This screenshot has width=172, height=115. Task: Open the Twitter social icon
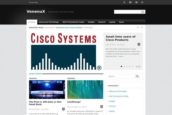pyautogui.click(x=124, y=2)
